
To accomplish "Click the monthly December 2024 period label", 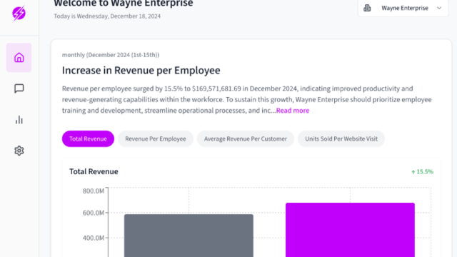I will click(x=111, y=55).
